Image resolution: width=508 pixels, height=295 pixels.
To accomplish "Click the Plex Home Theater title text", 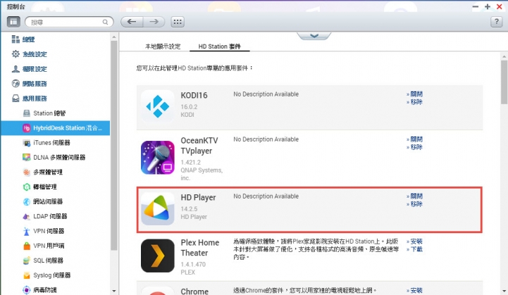I will [x=200, y=248].
